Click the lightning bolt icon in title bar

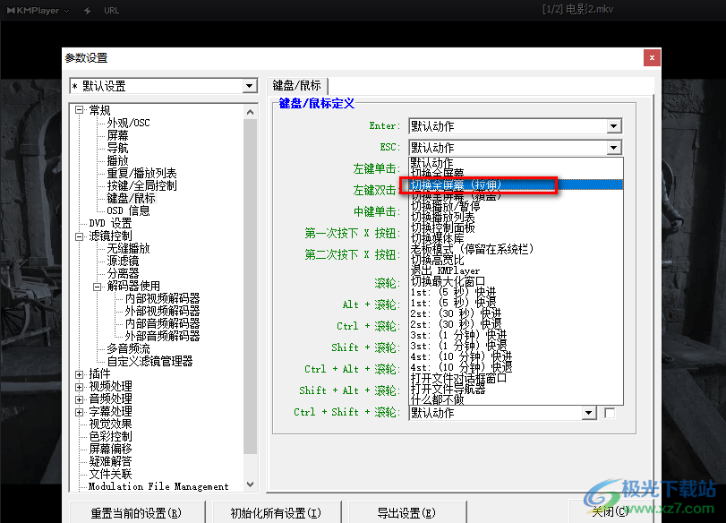click(87, 10)
